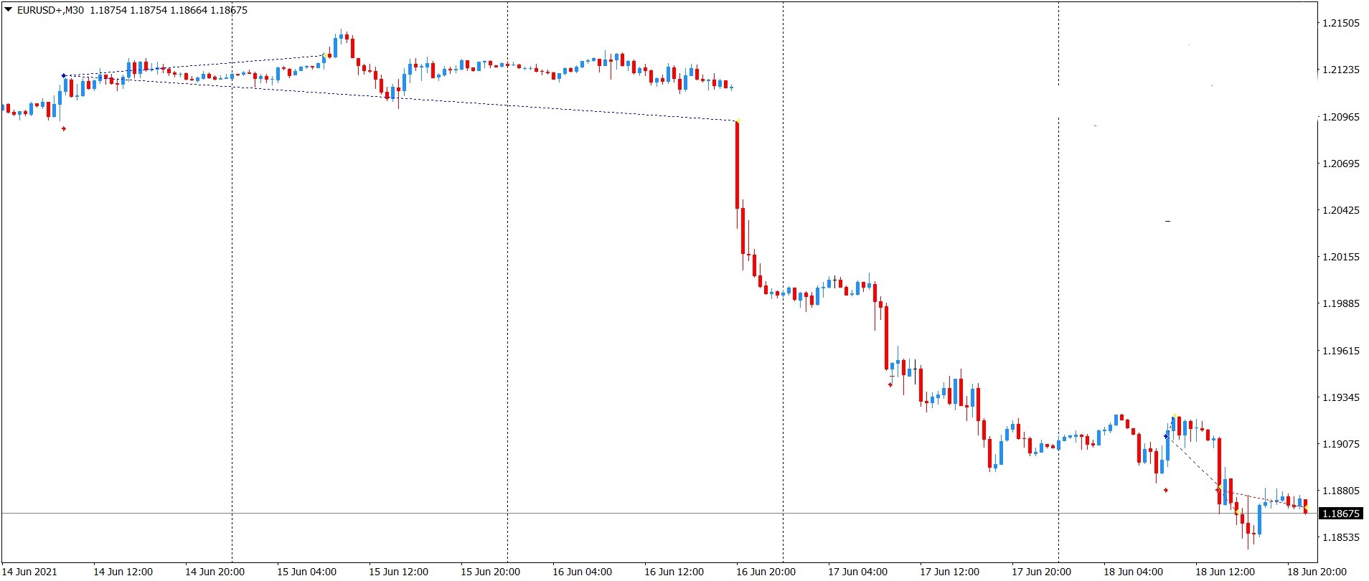
Task: Select the yellow marker atop the large 16 Jun red candle
Action: point(738,121)
